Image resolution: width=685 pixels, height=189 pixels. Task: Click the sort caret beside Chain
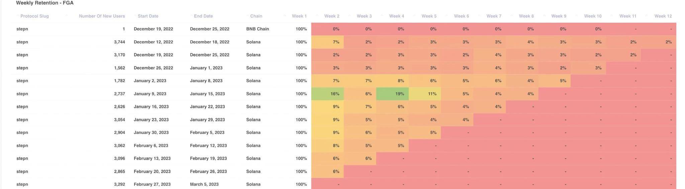click(x=248, y=16)
